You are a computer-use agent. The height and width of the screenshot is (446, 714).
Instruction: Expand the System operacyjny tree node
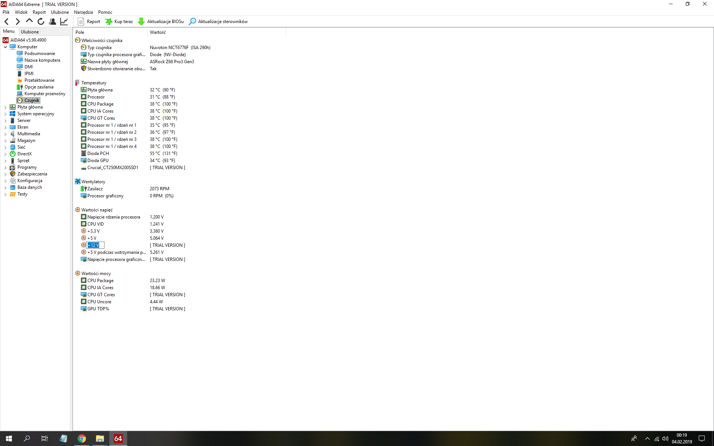[x=6, y=114]
